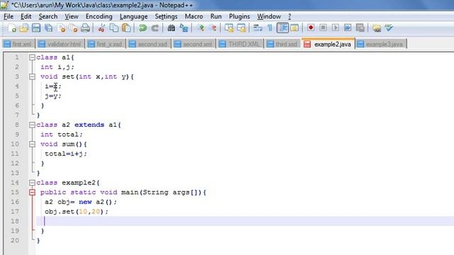The image size is (454, 255).
Task: Toggle word wrap in toolbar
Action: point(258,28)
